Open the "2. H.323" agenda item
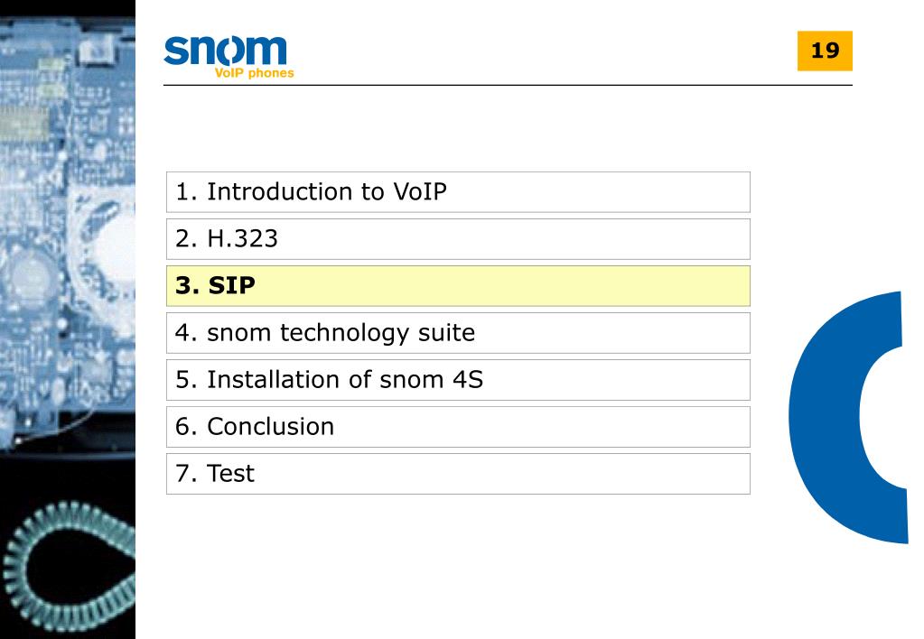The height and width of the screenshot is (639, 924). click(x=458, y=239)
